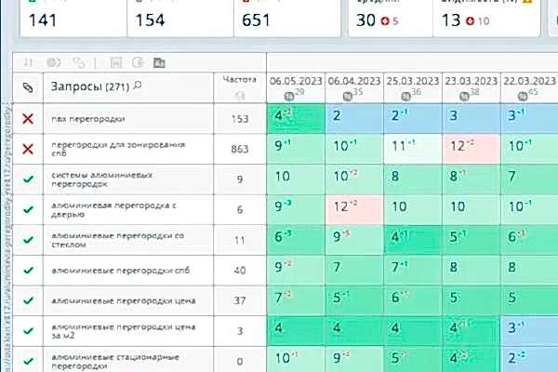Click the red X beside пвх перегородки
This screenshot has width=558, height=372.
pyautogui.click(x=28, y=118)
